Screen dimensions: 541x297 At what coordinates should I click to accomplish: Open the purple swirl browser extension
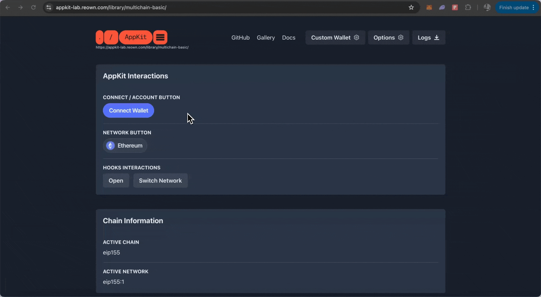point(442,7)
